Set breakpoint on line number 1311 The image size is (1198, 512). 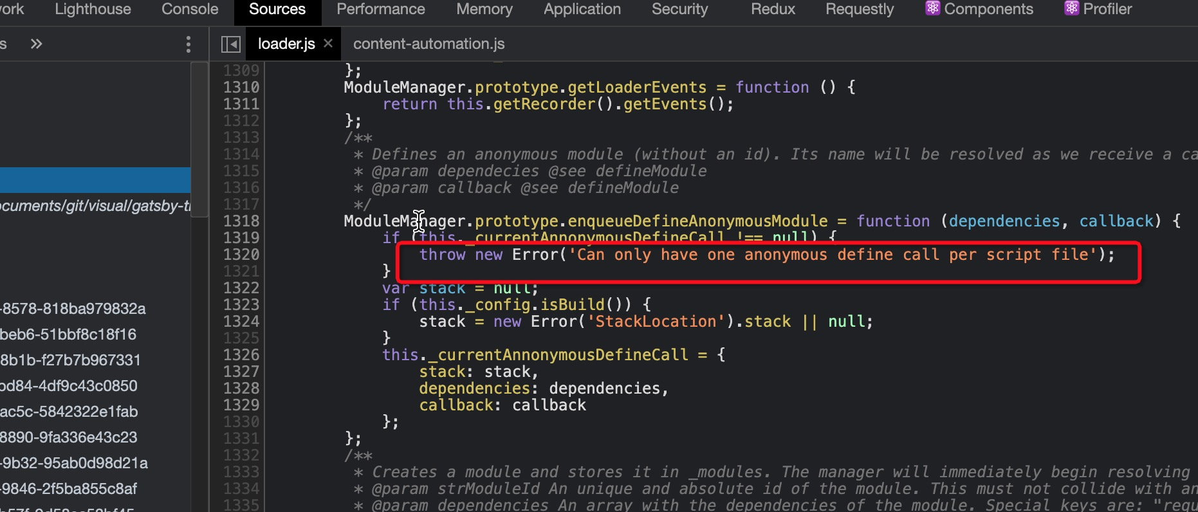(241, 104)
